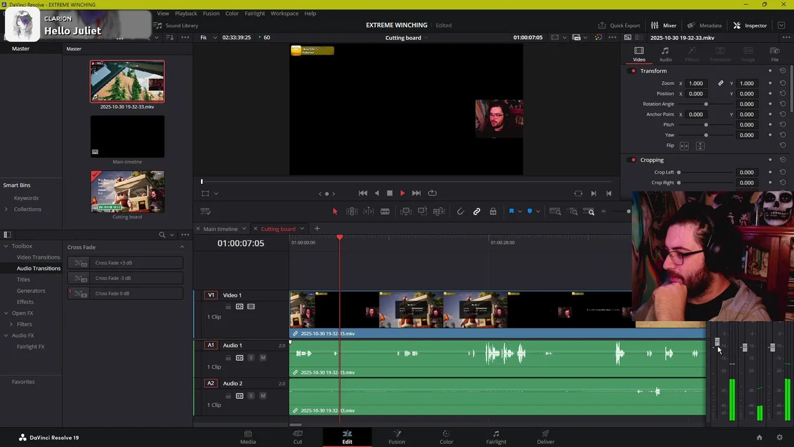Collapse the Cross Fade group
Viewport: 794px width, 447px height.
coord(182,247)
